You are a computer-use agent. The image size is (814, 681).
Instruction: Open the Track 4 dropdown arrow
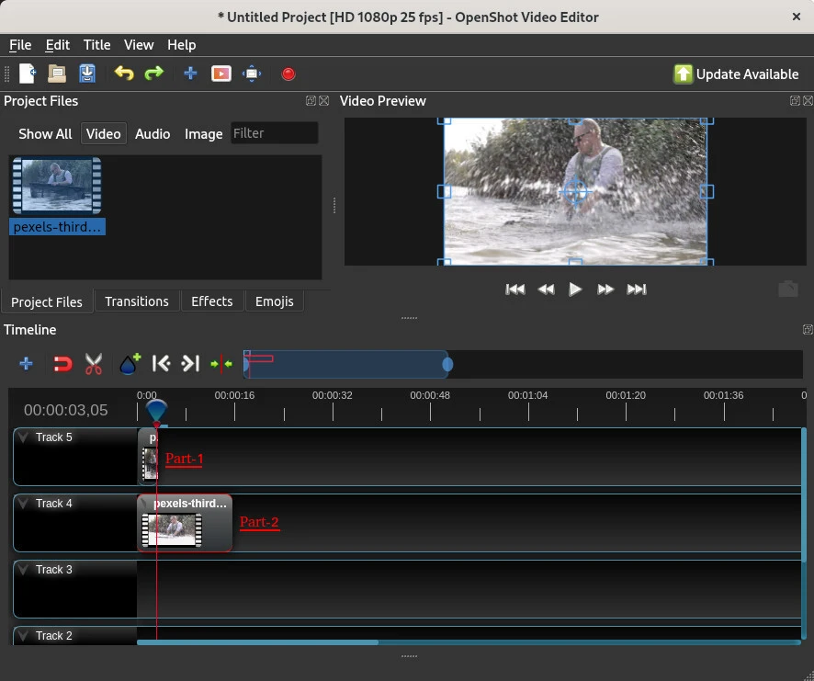[24, 504]
